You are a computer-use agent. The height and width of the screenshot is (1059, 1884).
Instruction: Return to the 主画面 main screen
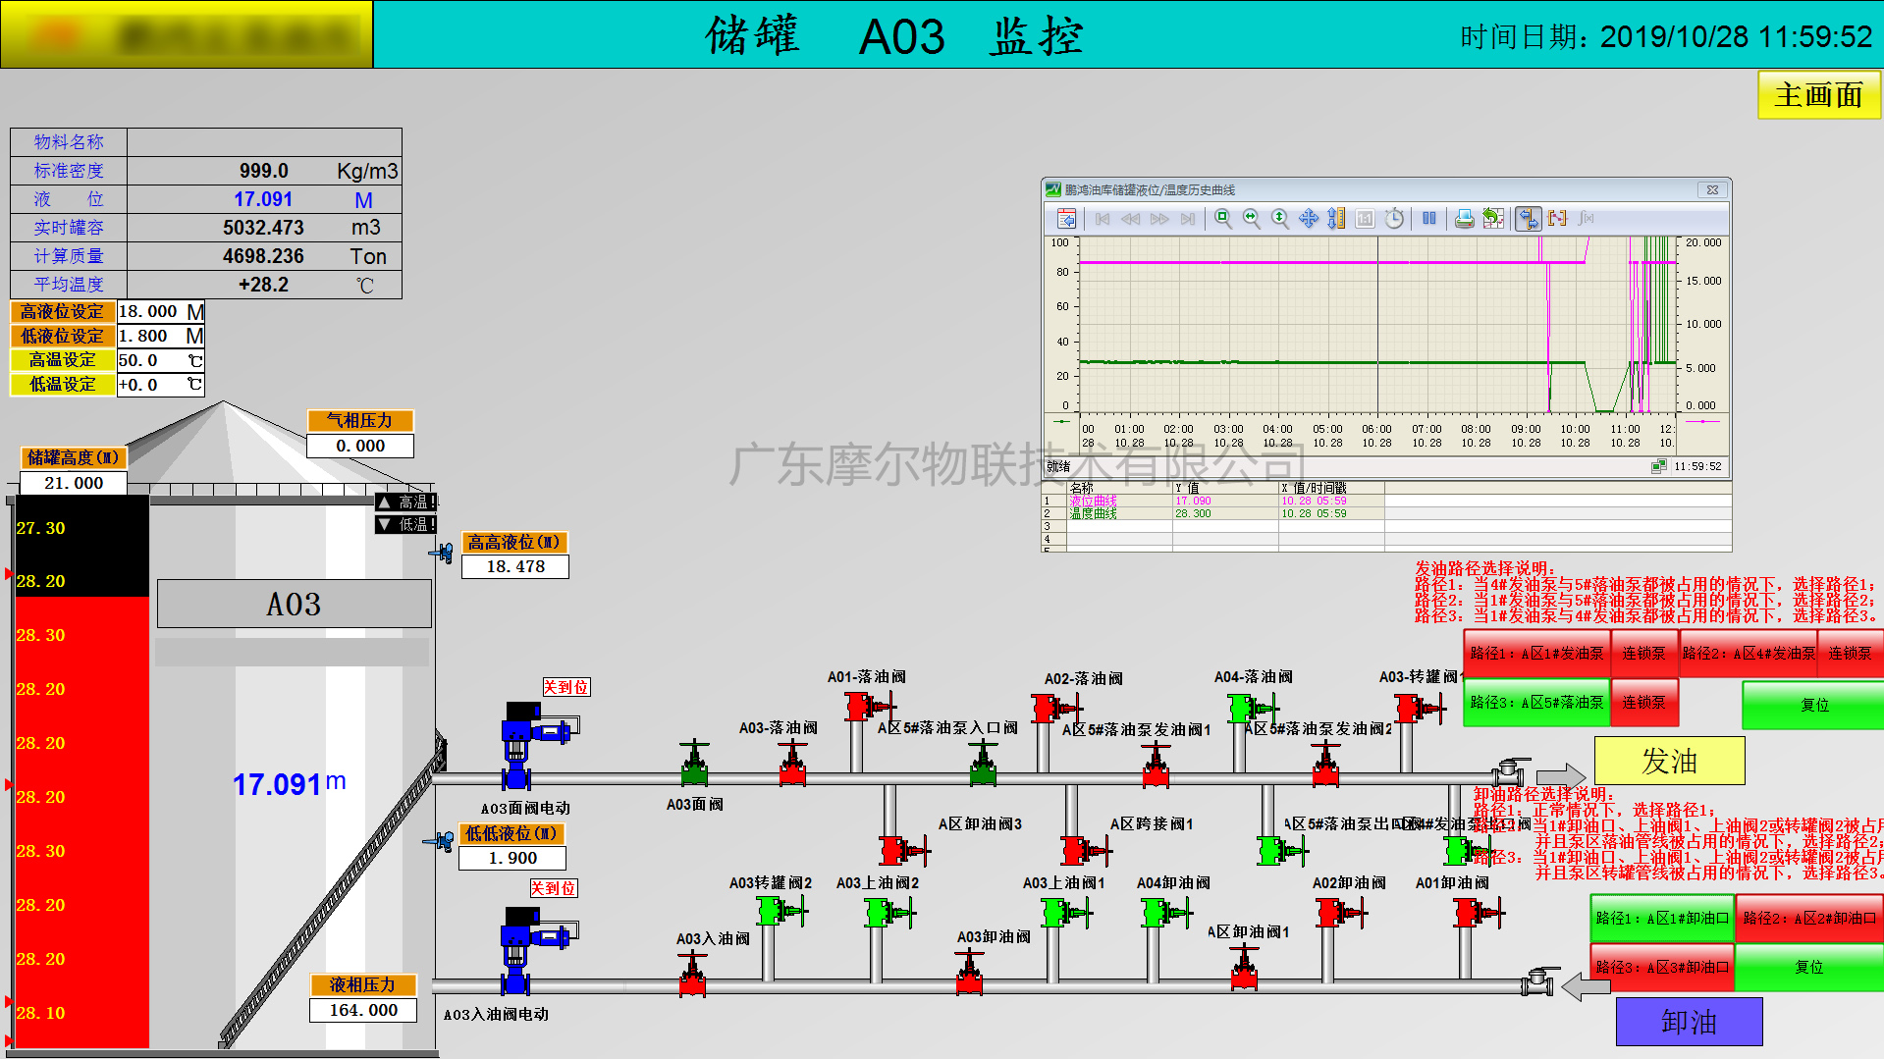[1818, 95]
